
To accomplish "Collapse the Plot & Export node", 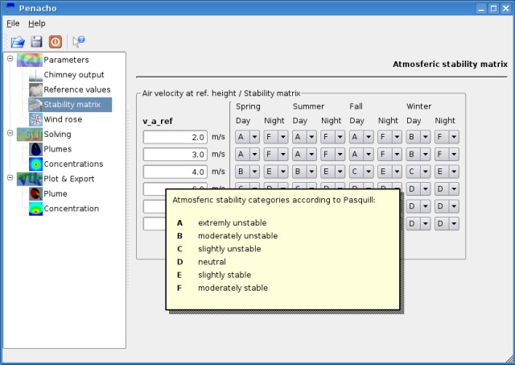I will (10, 177).
